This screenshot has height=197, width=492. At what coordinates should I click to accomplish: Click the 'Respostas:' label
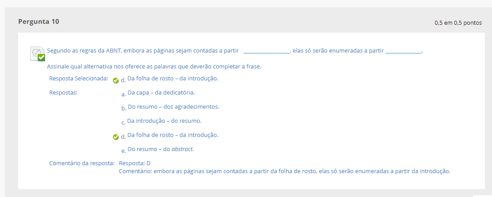63,93
